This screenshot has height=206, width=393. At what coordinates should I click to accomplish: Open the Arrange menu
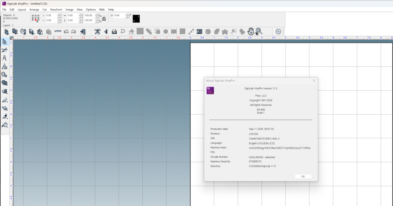34,10
